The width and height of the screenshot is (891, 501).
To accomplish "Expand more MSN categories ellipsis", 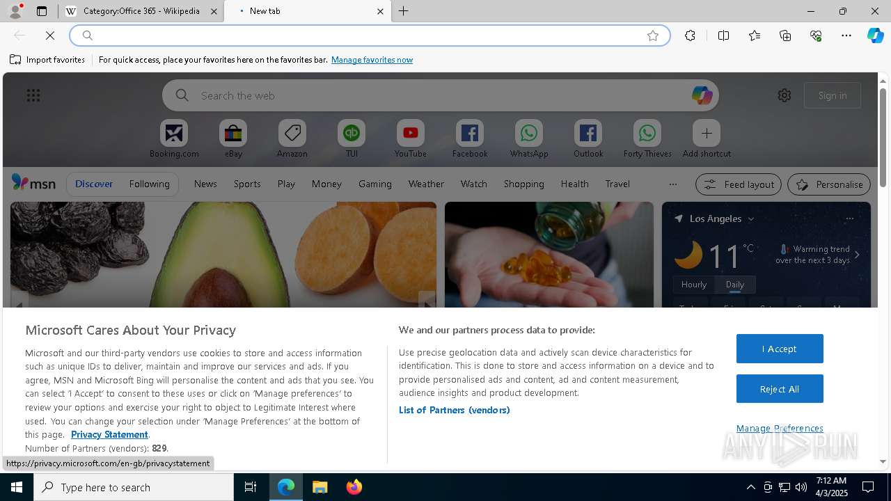I will [672, 184].
